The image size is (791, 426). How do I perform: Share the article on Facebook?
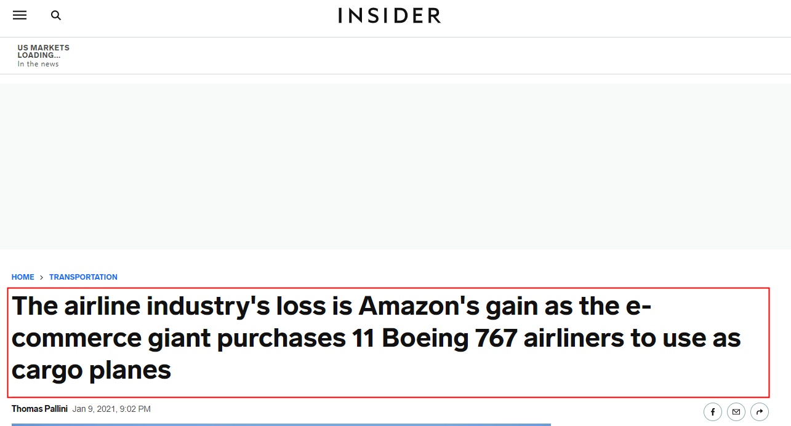(713, 412)
